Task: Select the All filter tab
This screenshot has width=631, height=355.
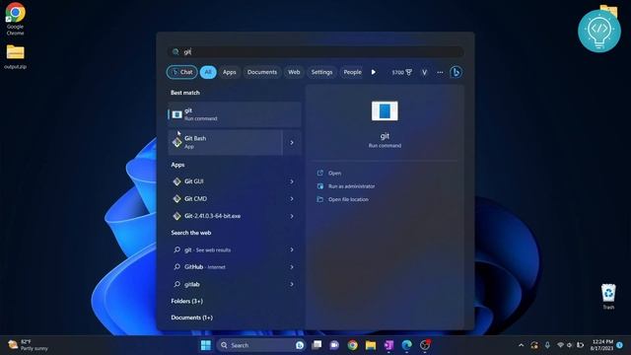Action: pos(208,72)
